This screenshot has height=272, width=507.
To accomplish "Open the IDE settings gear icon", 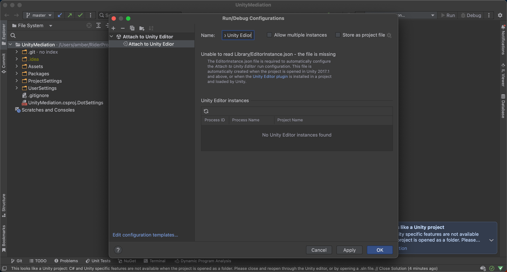I will [500, 15].
